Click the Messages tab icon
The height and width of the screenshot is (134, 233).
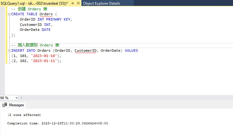5,105
